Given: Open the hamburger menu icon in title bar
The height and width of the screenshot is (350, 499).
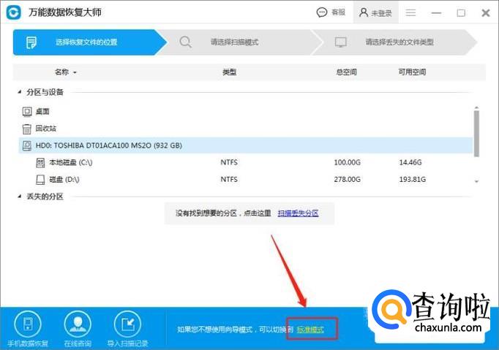Looking at the screenshot, I should [410, 12].
